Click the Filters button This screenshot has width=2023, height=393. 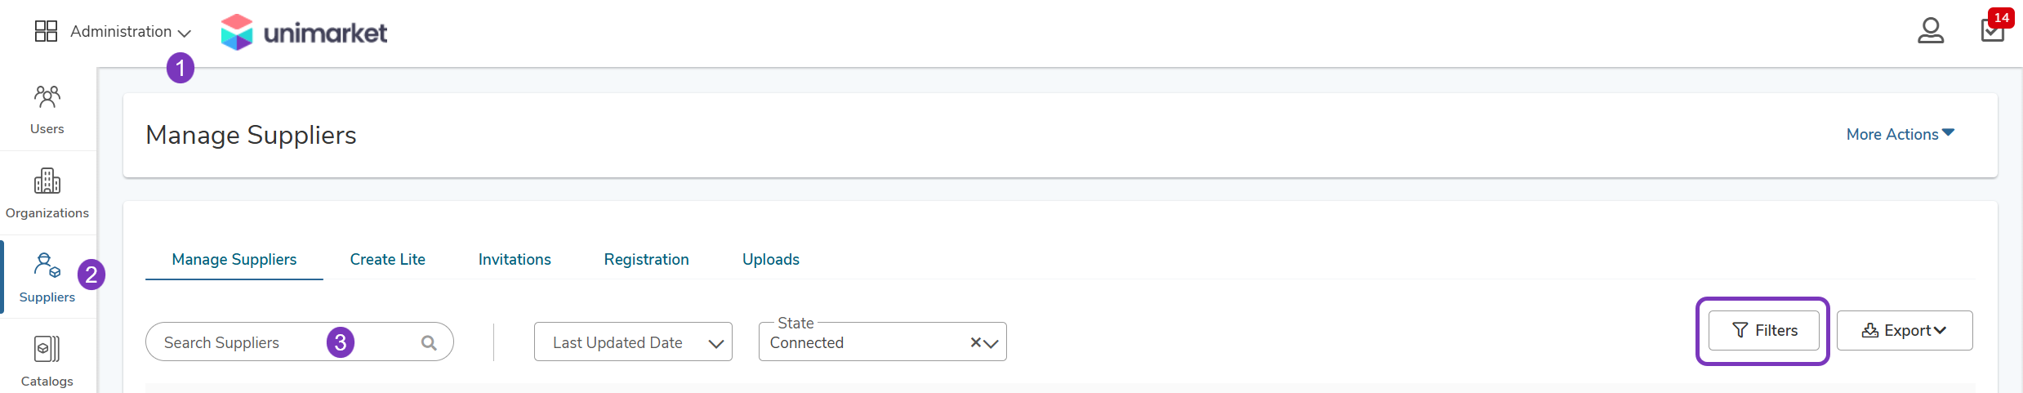1764,331
